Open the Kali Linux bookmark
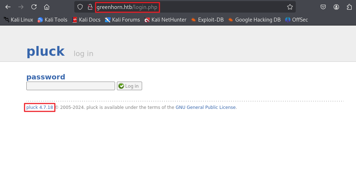 pyautogui.click(x=18, y=20)
